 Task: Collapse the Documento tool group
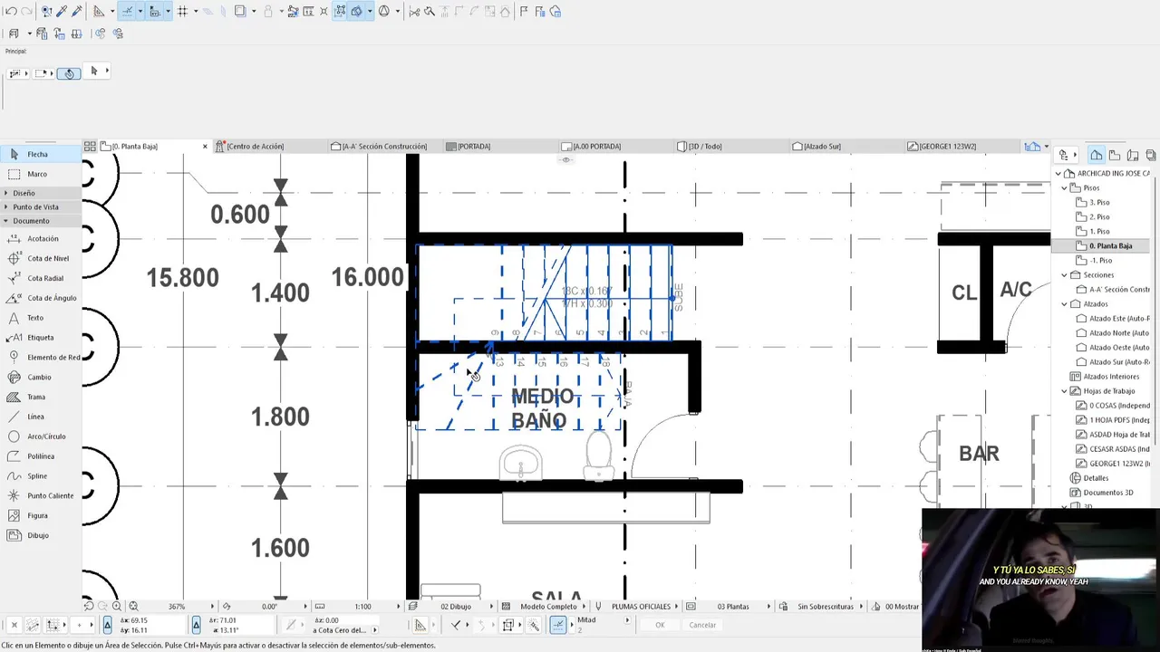(41, 221)
